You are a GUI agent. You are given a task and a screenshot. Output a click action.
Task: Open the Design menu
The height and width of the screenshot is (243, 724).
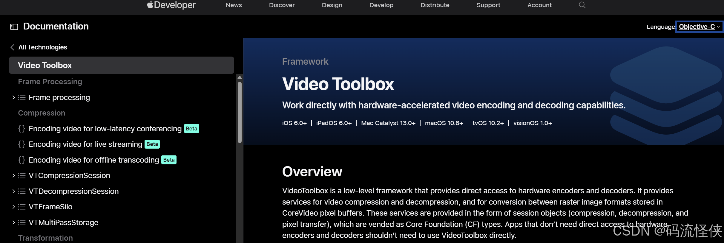(332, 5)
